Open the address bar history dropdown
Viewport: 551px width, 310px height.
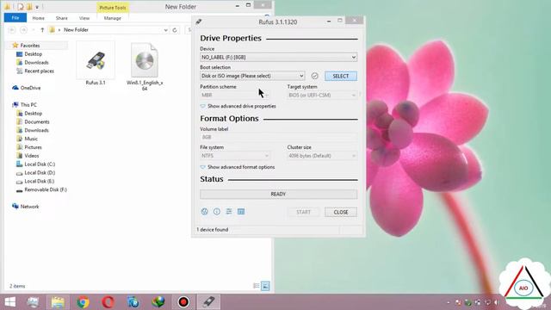point(165,30)
